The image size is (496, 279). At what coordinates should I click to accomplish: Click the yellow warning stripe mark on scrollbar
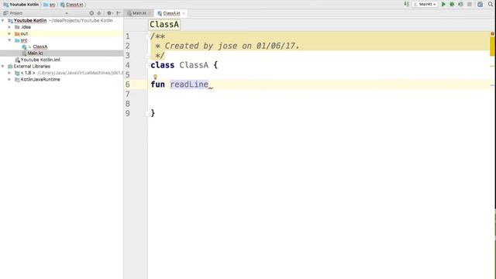pos(492,46)
